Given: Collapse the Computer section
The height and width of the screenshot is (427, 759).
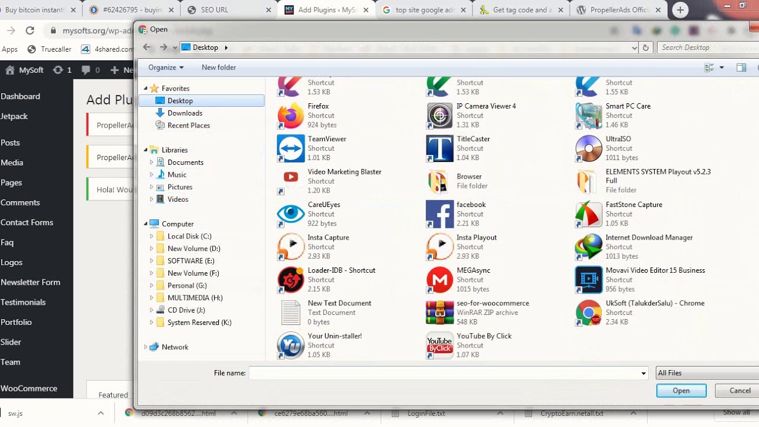Looking at the screenshot, I should tap(146, 224).
